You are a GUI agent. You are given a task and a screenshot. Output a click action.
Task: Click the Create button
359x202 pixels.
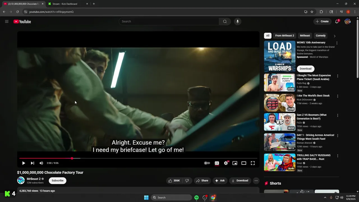pyautogui.click(x=322, y=22)
